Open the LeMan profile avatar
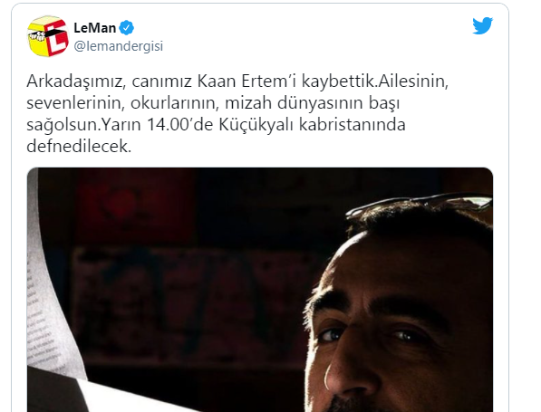Viewport: 541px width, 412px height. [x=48, y=36]
